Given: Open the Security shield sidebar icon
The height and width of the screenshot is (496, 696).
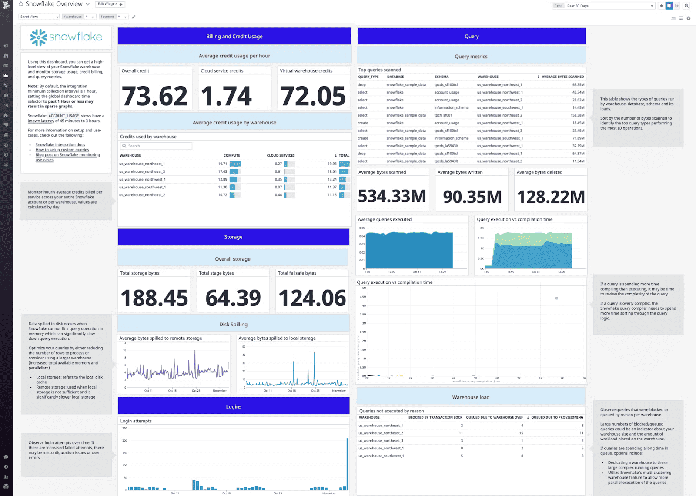Looking at the screenshot, I should [6, 154].
